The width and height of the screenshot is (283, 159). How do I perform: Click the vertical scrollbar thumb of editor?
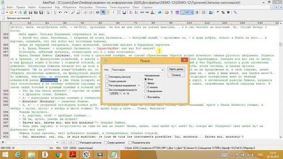tap(280, 44)
